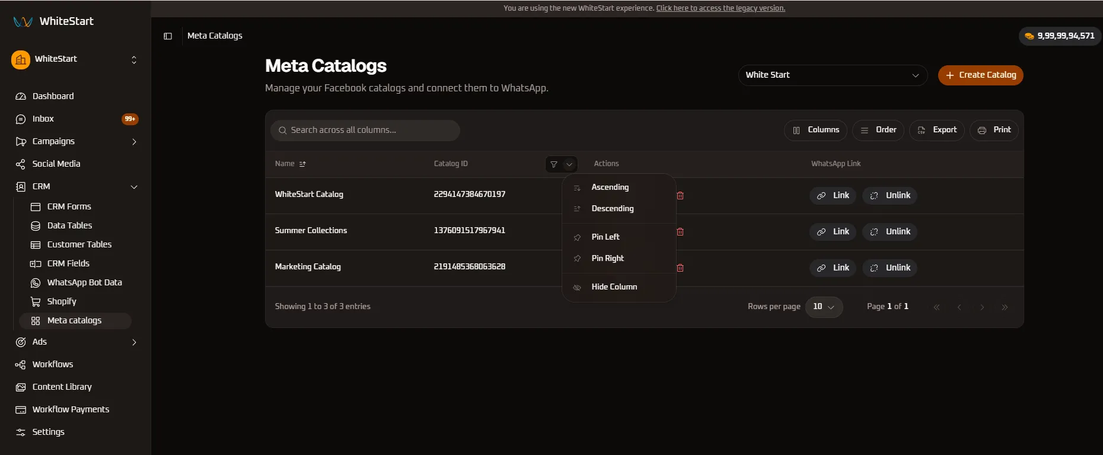Click the Name column sort icon
The width and height of the screenshot is (1103, 455).
point(302,164)
